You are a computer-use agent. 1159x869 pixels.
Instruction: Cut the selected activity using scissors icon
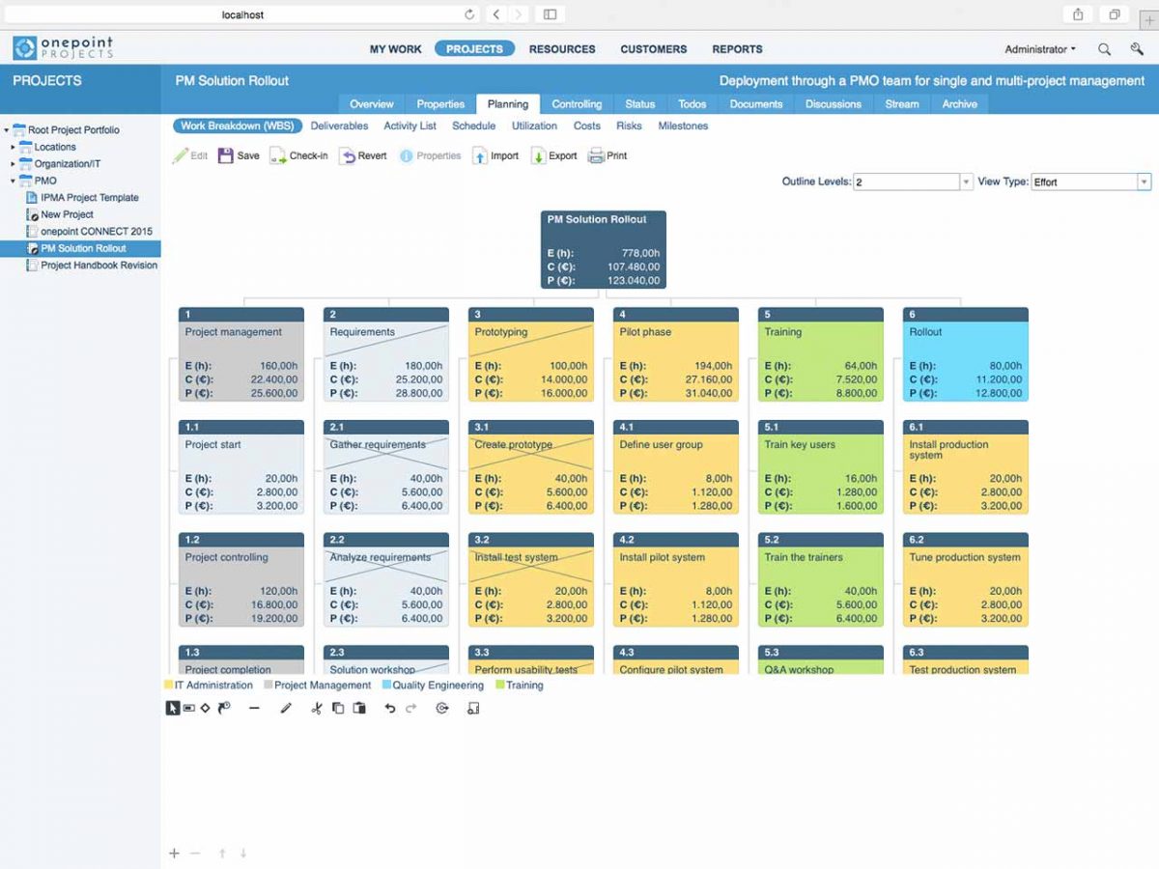[x=317, y=708]
